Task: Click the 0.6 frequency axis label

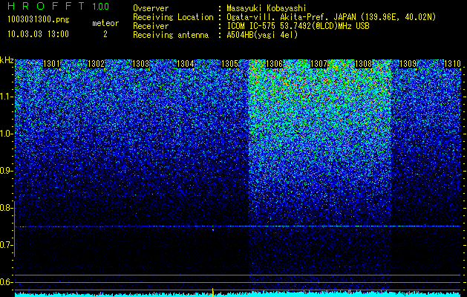Action: (7, 282)
